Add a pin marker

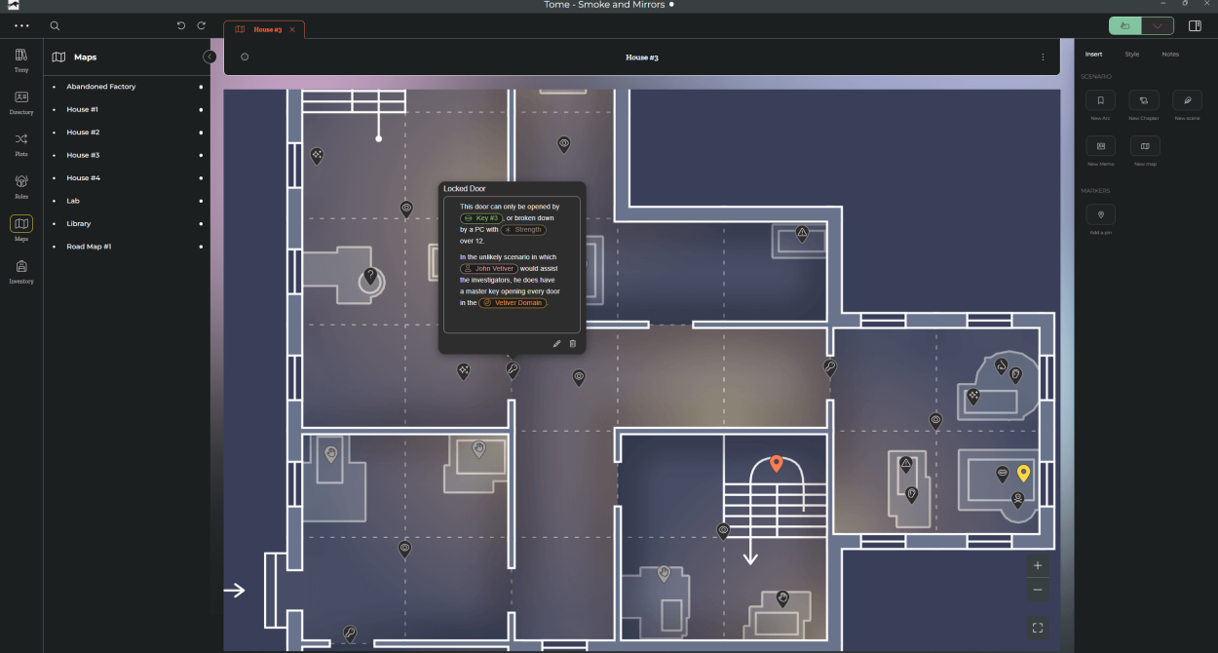coord(1100,214)
